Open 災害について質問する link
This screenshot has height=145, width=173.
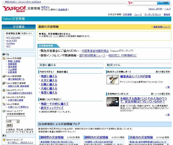tap(18, 107)
